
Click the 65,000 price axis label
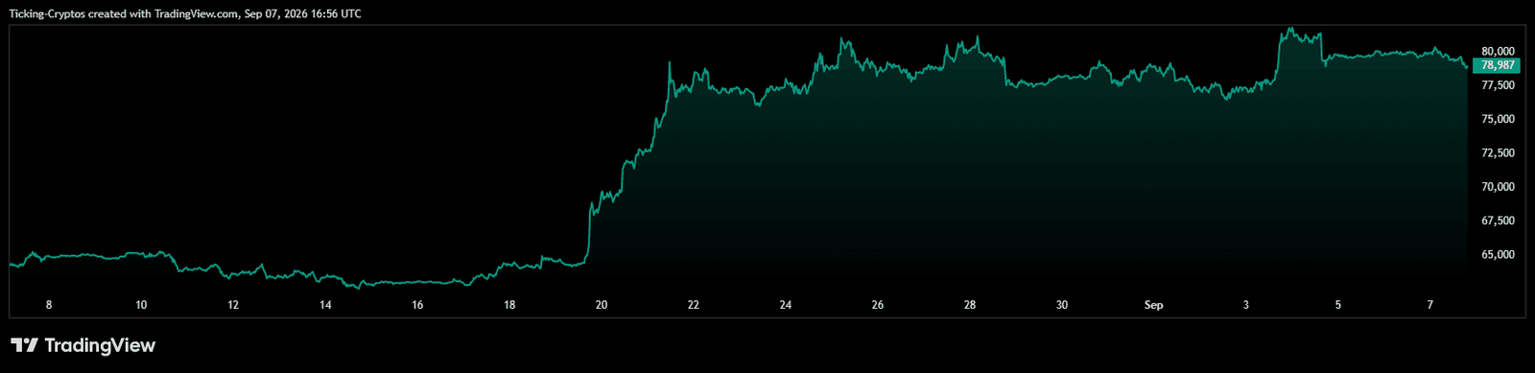pos(1498,255)
